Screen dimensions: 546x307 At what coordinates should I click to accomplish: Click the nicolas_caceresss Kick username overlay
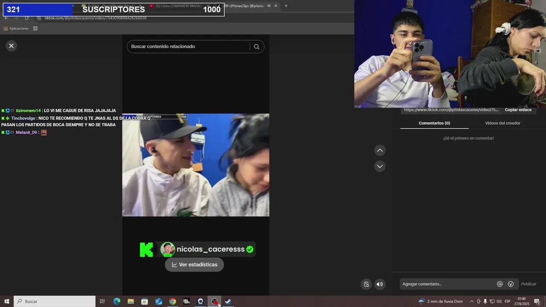[211, 249]
